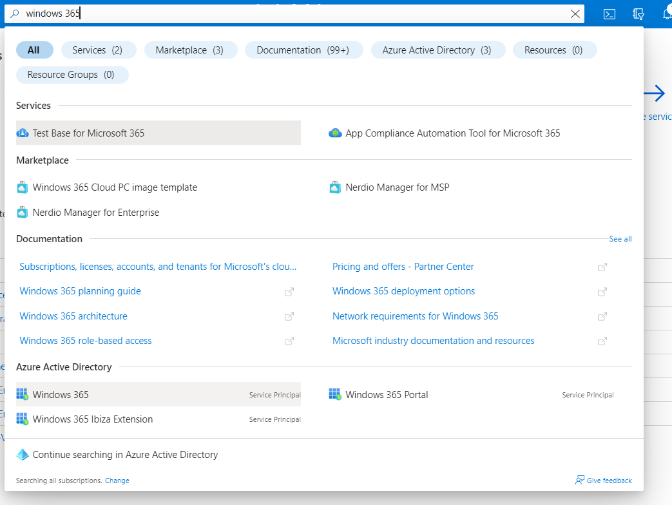Clear the search box with the X
The width and height of the screenshot is (672, 505).
[x=575, y=14]
